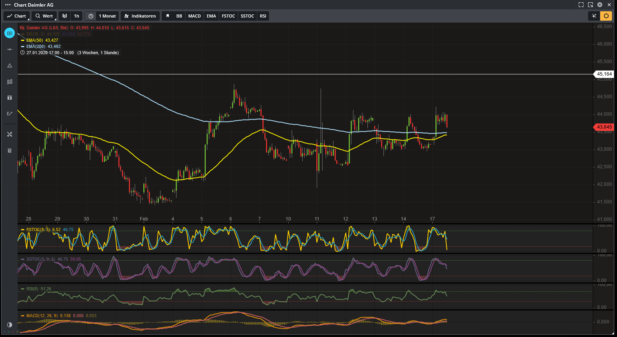Expand the Wert search dropdown
Image resolution: width=617 pixels, height=337 pixels.
[x=44, y=16]
